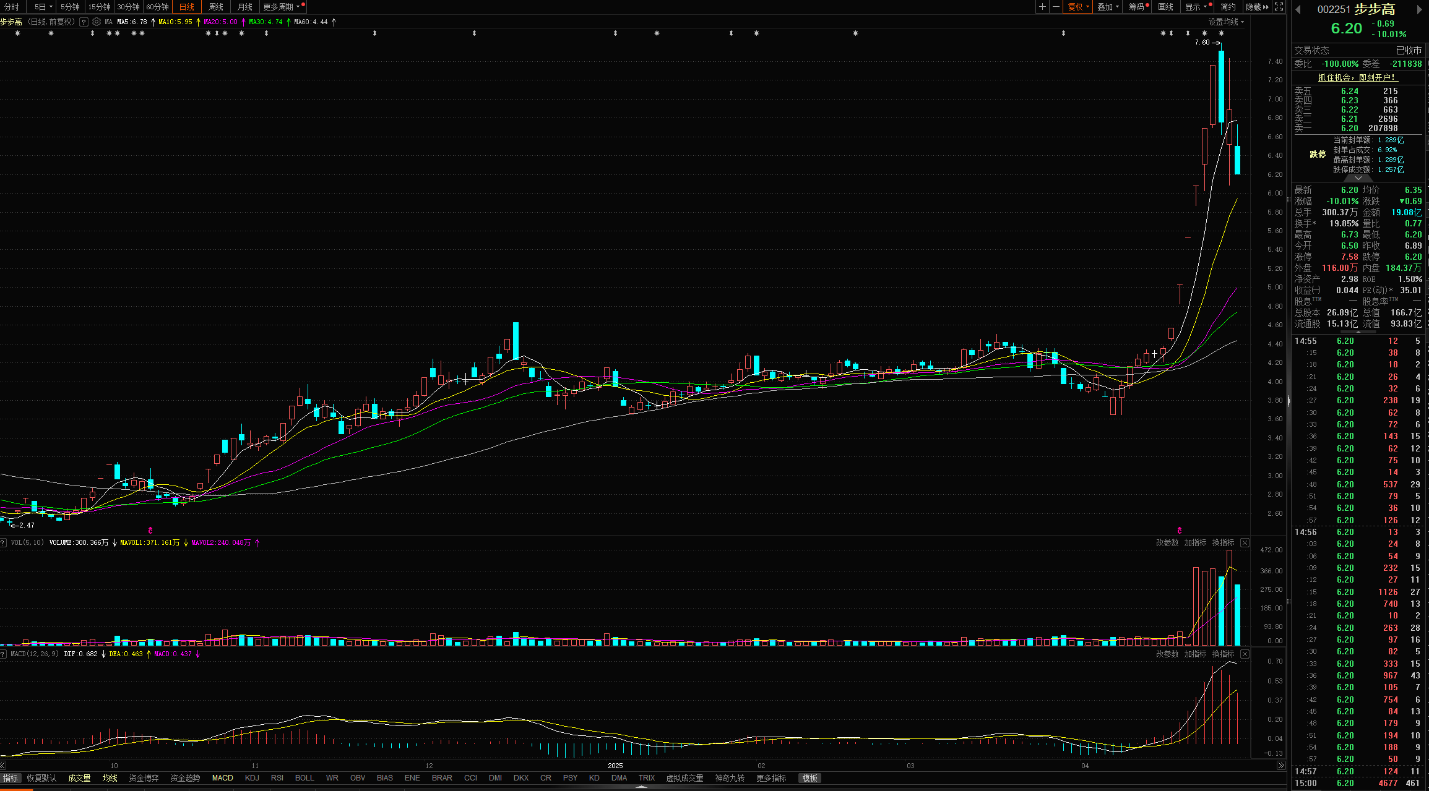Click the magenta event marker near October
This screenshot has height=791, width=1429.
tap(150, 530)
